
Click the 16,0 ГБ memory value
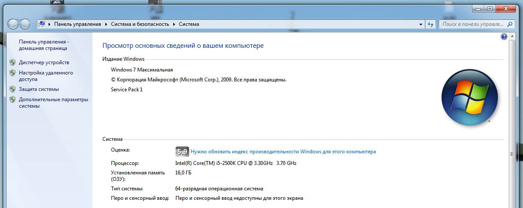183,173
